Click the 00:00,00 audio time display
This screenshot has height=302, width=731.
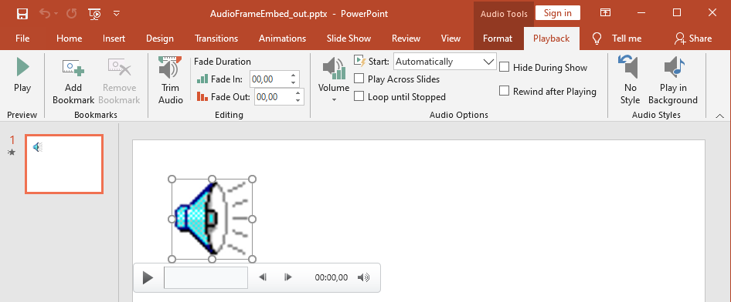pos(331,277)
